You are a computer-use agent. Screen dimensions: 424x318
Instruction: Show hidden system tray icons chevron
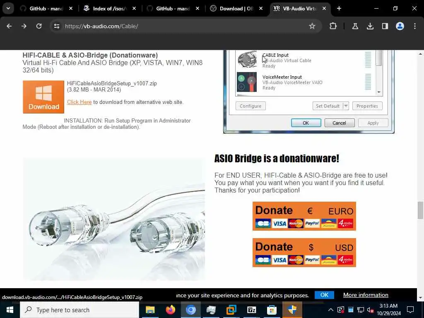(331, 310)
